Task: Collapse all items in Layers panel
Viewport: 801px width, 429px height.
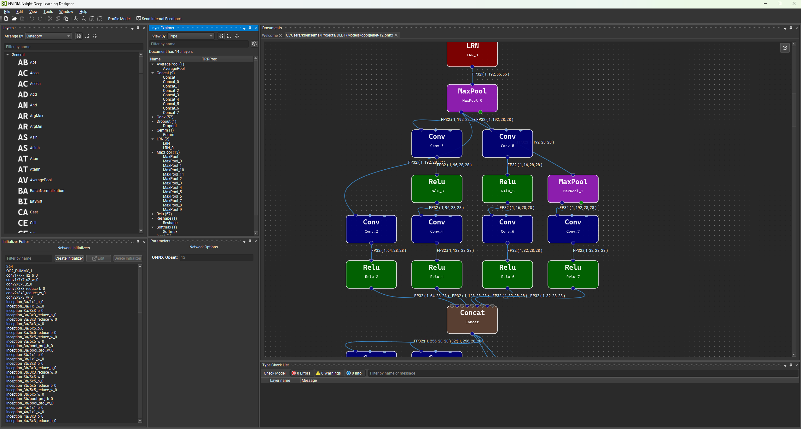Action: click(95, 36)
